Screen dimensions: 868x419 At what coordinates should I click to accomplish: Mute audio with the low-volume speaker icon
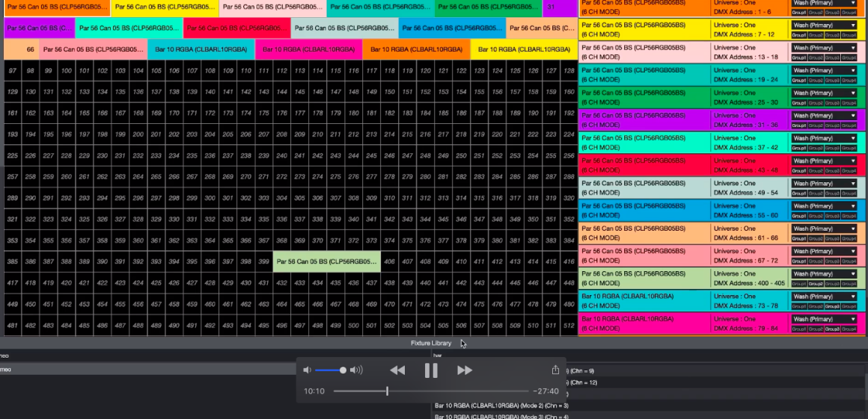pyautogui.click(x=307, y=370)
